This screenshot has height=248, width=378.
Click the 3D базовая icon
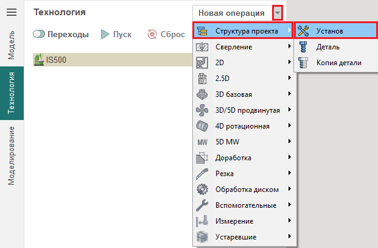(203, 94)
